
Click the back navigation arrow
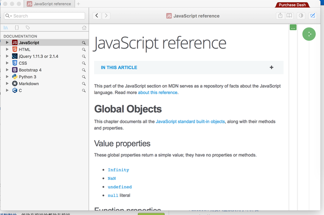97,16
